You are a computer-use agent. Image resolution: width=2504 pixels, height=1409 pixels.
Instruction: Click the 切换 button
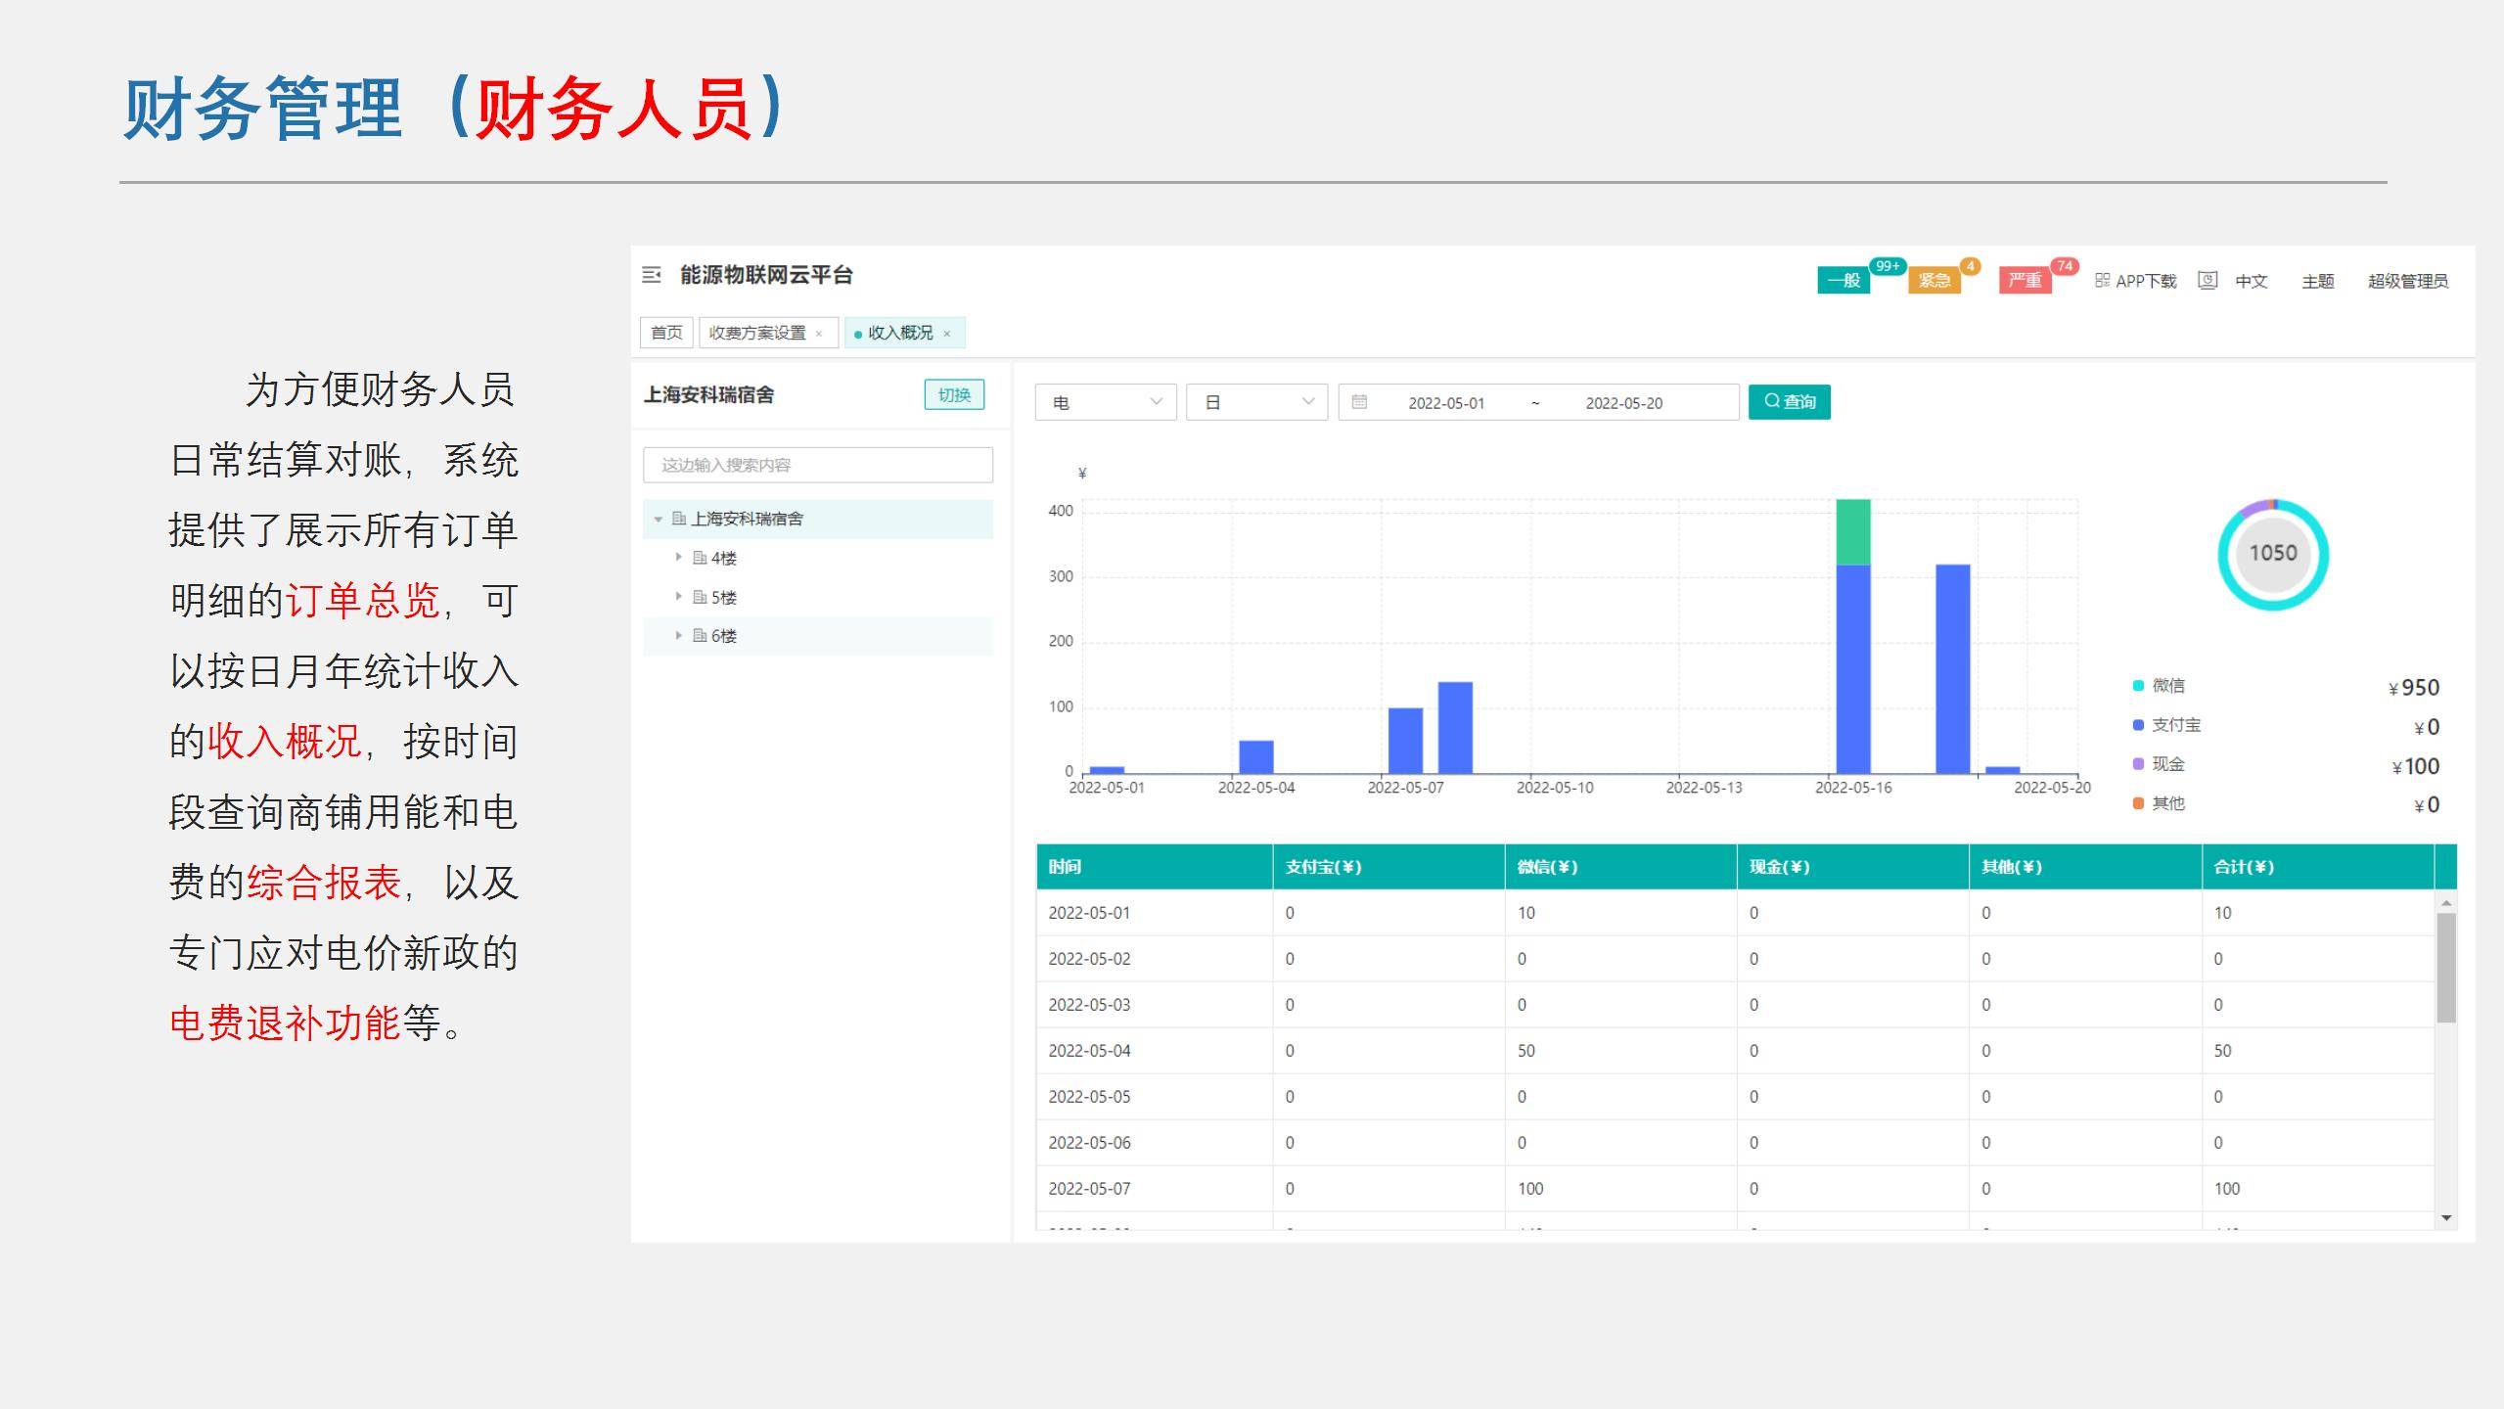point(954,395)
